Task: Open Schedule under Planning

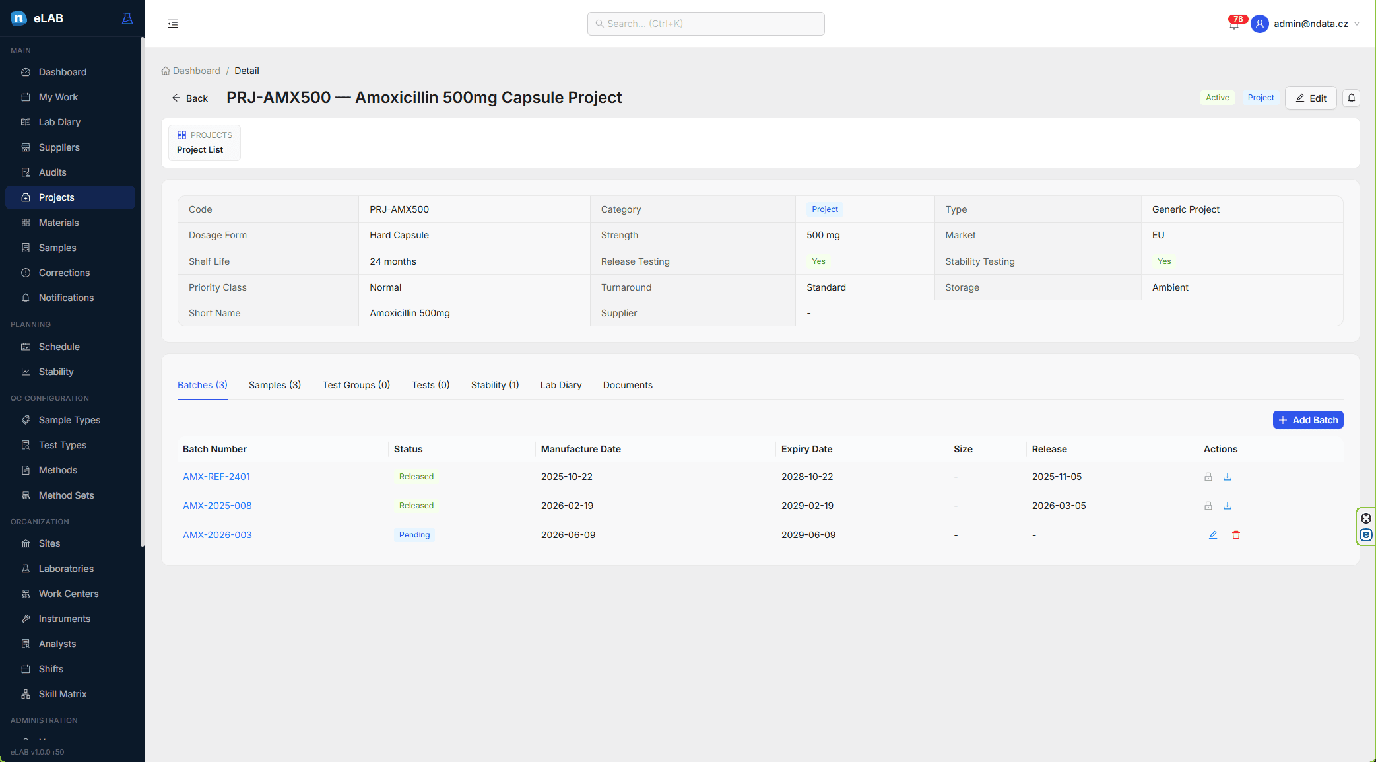Action: point(70,347)
